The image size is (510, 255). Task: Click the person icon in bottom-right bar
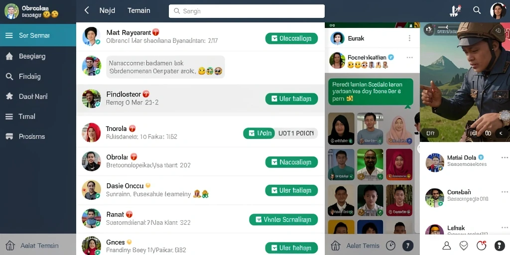tap(447, 246)
